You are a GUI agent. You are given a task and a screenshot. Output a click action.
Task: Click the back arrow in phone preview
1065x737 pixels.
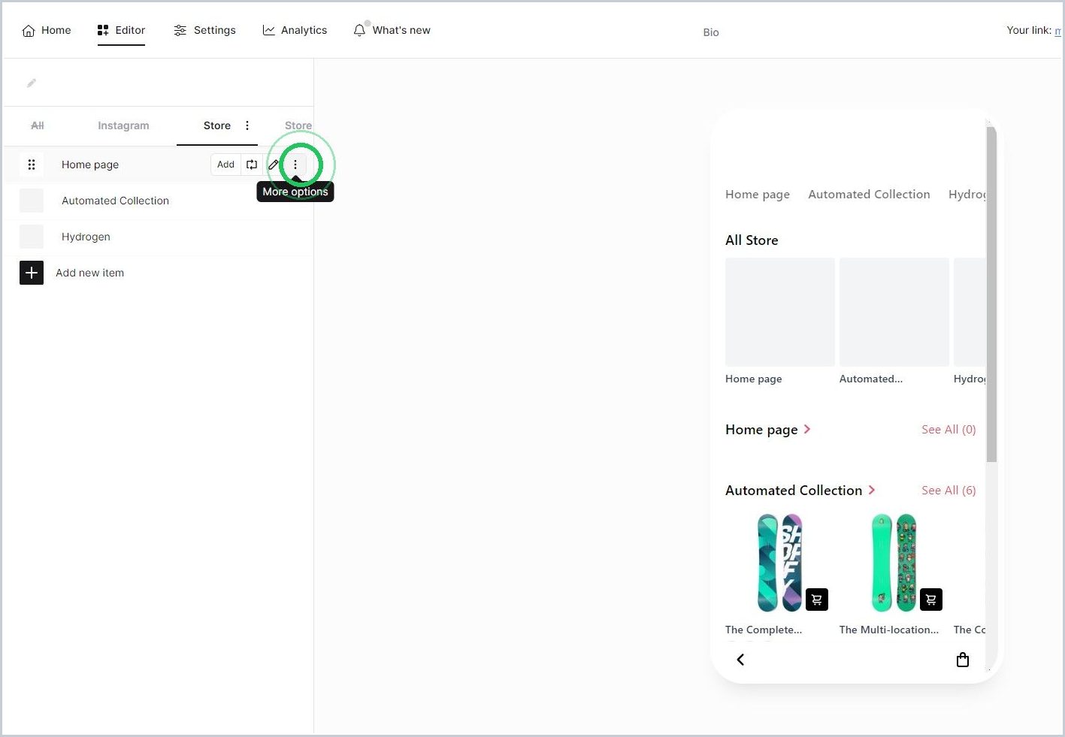[740, 660]
